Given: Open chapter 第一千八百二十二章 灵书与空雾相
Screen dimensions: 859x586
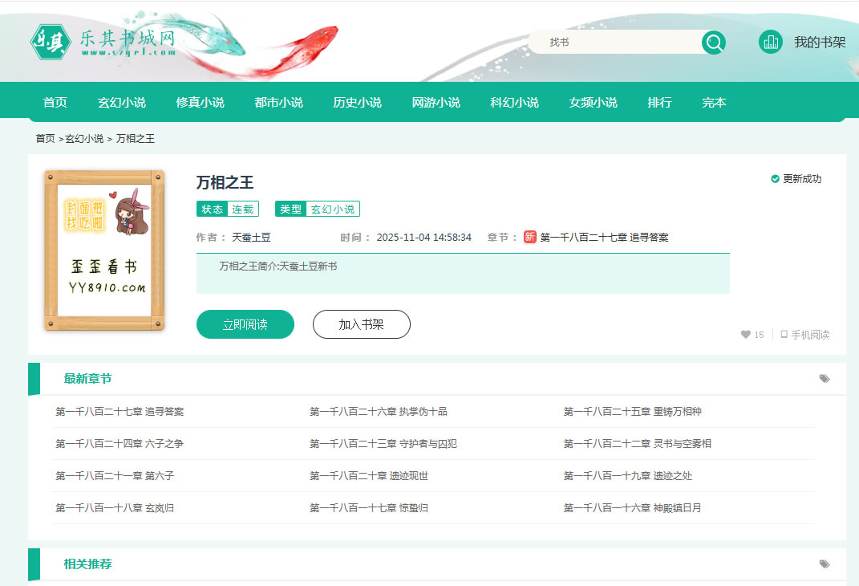Looking at the screenshot, I should pos(637,444).
